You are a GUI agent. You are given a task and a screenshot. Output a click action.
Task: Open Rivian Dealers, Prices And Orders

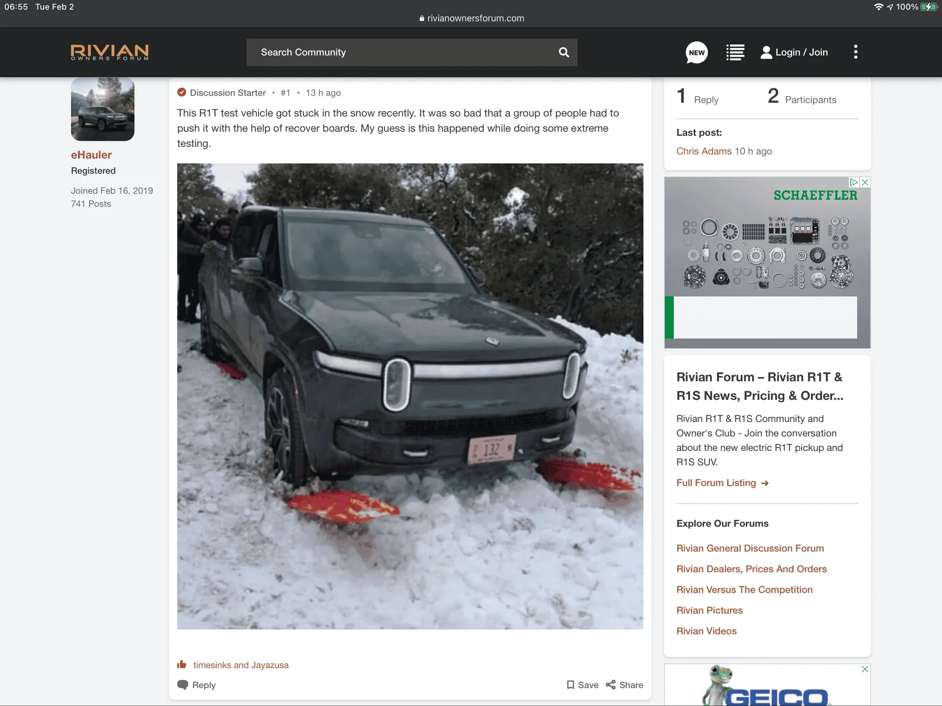(752, 569)
